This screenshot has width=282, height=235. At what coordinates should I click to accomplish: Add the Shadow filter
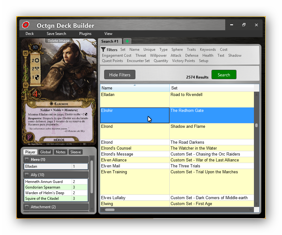[x=235, y=55]
